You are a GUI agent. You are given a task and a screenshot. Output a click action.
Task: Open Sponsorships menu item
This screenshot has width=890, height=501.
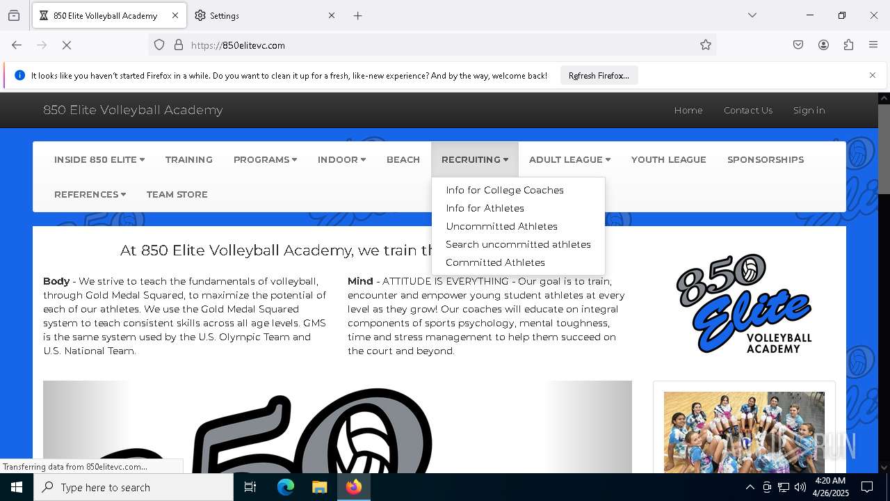pos(766,159)
